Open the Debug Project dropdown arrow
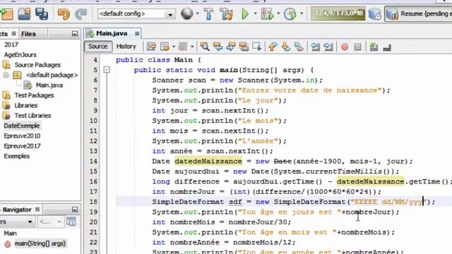This screenshot has height=254, width=452. (x=278, y=13)
